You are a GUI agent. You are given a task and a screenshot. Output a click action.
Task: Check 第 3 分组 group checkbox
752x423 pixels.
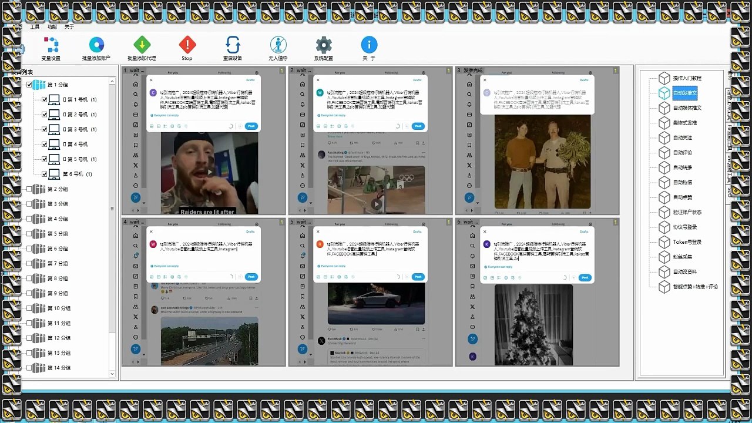point(29,204)
